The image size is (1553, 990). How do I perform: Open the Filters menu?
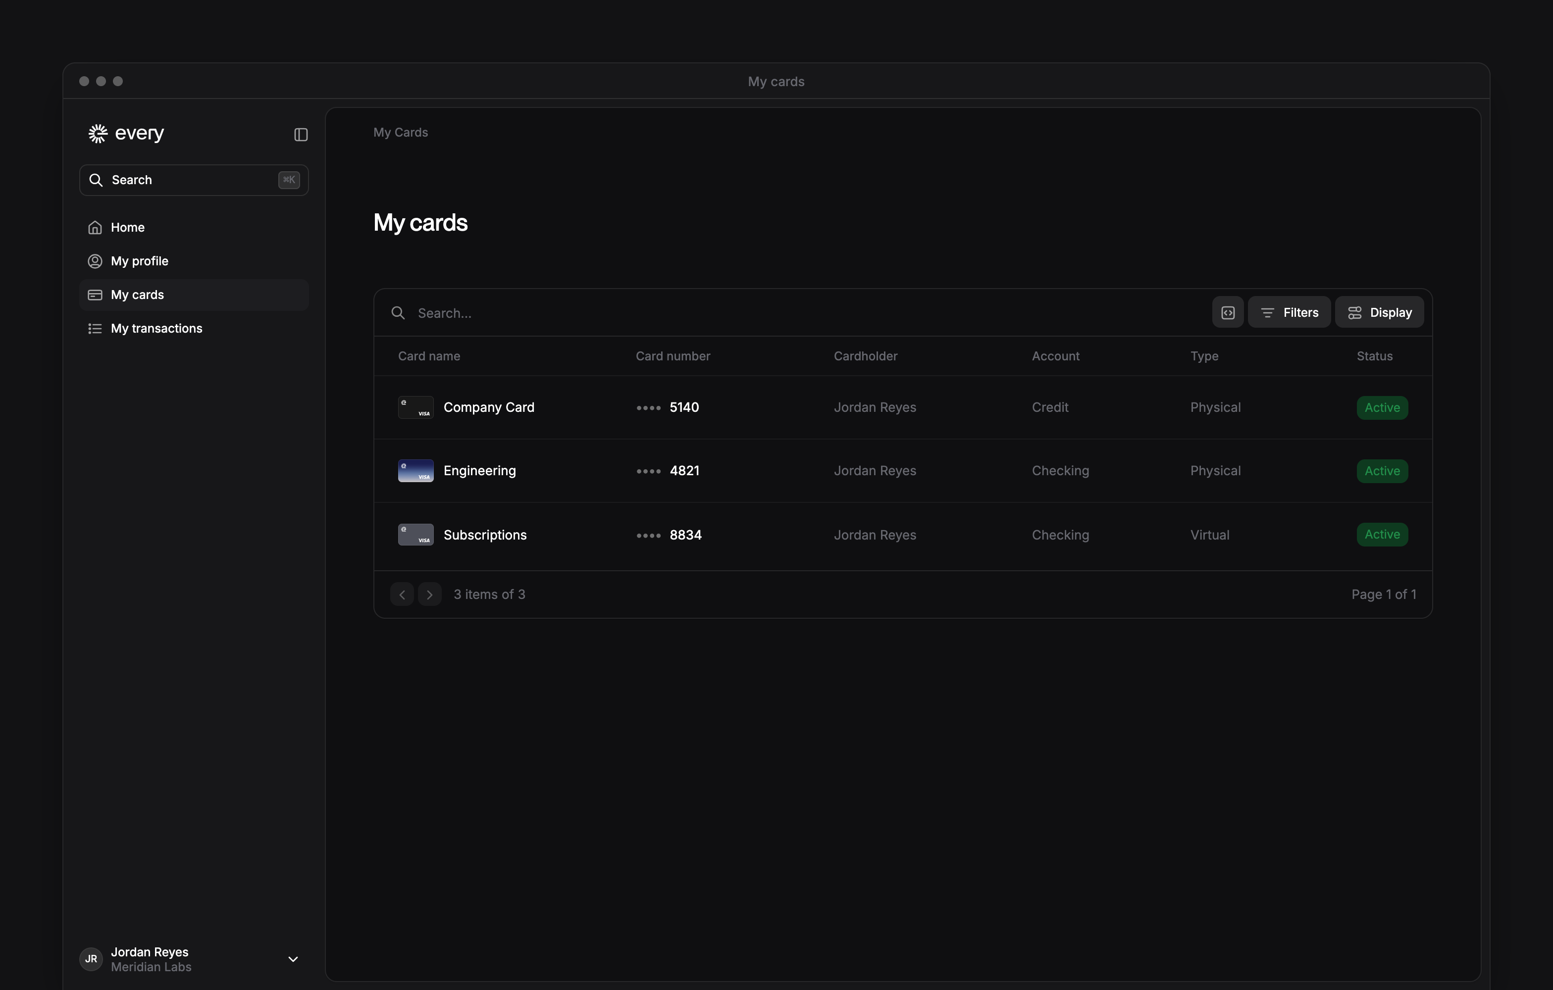tap(1289, 312)
